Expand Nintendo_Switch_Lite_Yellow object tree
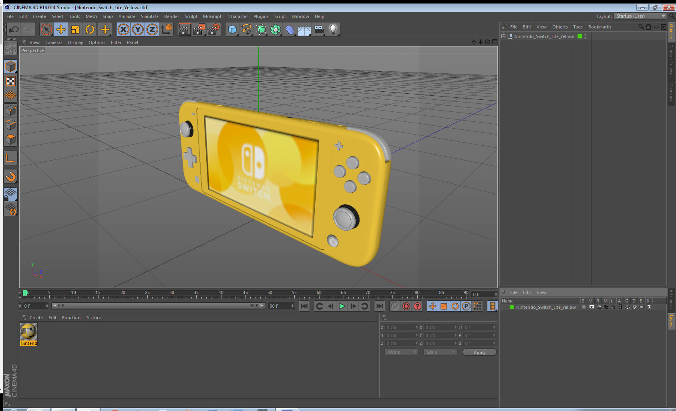 tap(503, 36)
